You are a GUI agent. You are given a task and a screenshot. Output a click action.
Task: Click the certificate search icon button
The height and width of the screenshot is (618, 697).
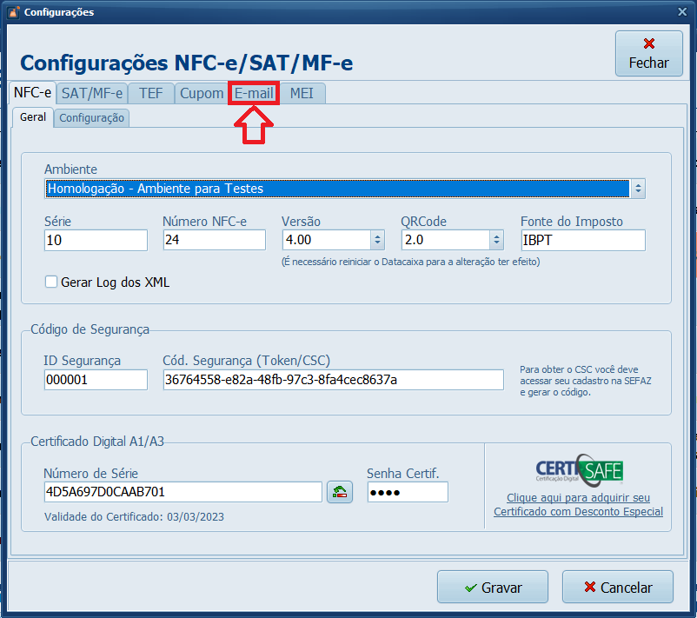coord(339,492)
